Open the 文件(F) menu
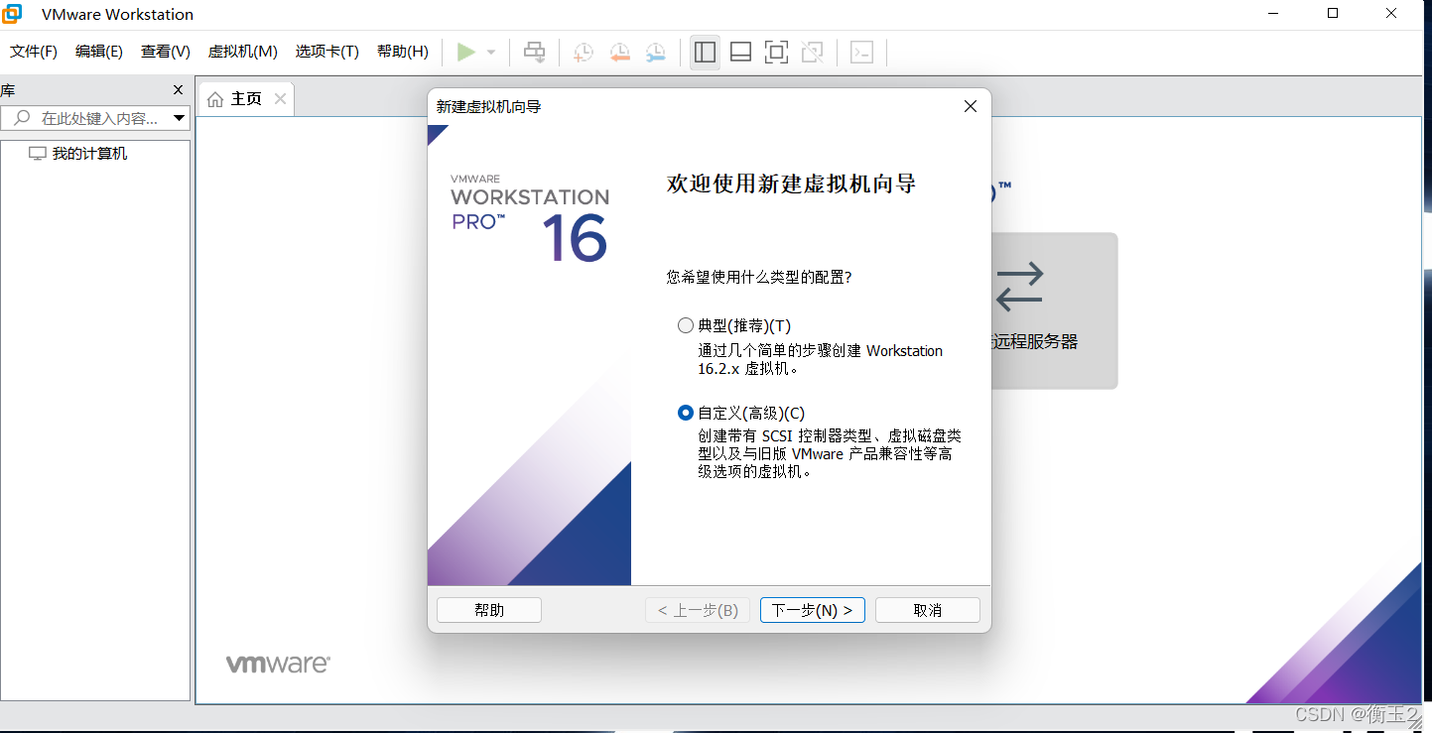Viewport: 1432px width, 733px height. pos(34,52)
